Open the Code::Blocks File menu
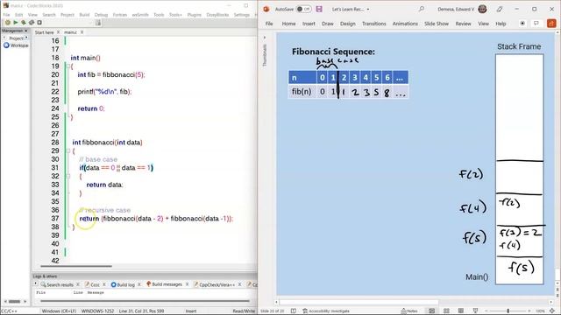The image size is (561, 315). [x=6, y=15]
